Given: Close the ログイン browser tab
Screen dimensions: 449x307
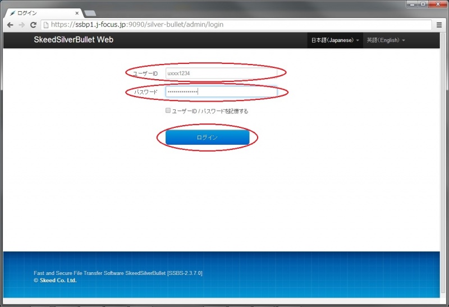Looking at the screenshot, I should (x=77, y=12).
